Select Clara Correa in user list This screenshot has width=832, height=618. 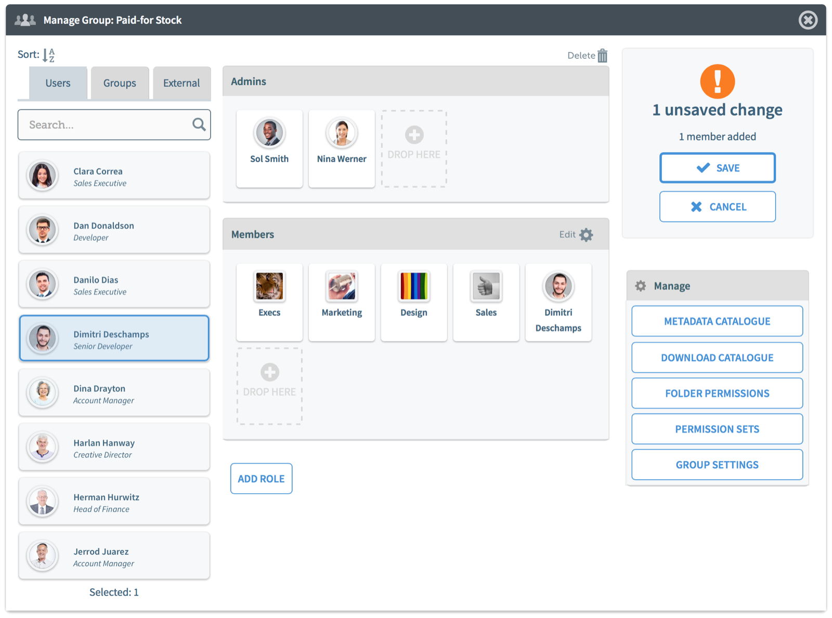[x=114, y=175]
